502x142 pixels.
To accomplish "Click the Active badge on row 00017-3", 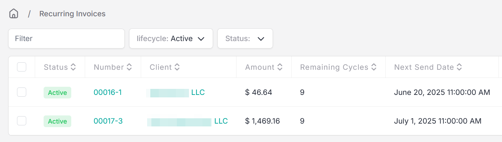I will coord(57,121).
